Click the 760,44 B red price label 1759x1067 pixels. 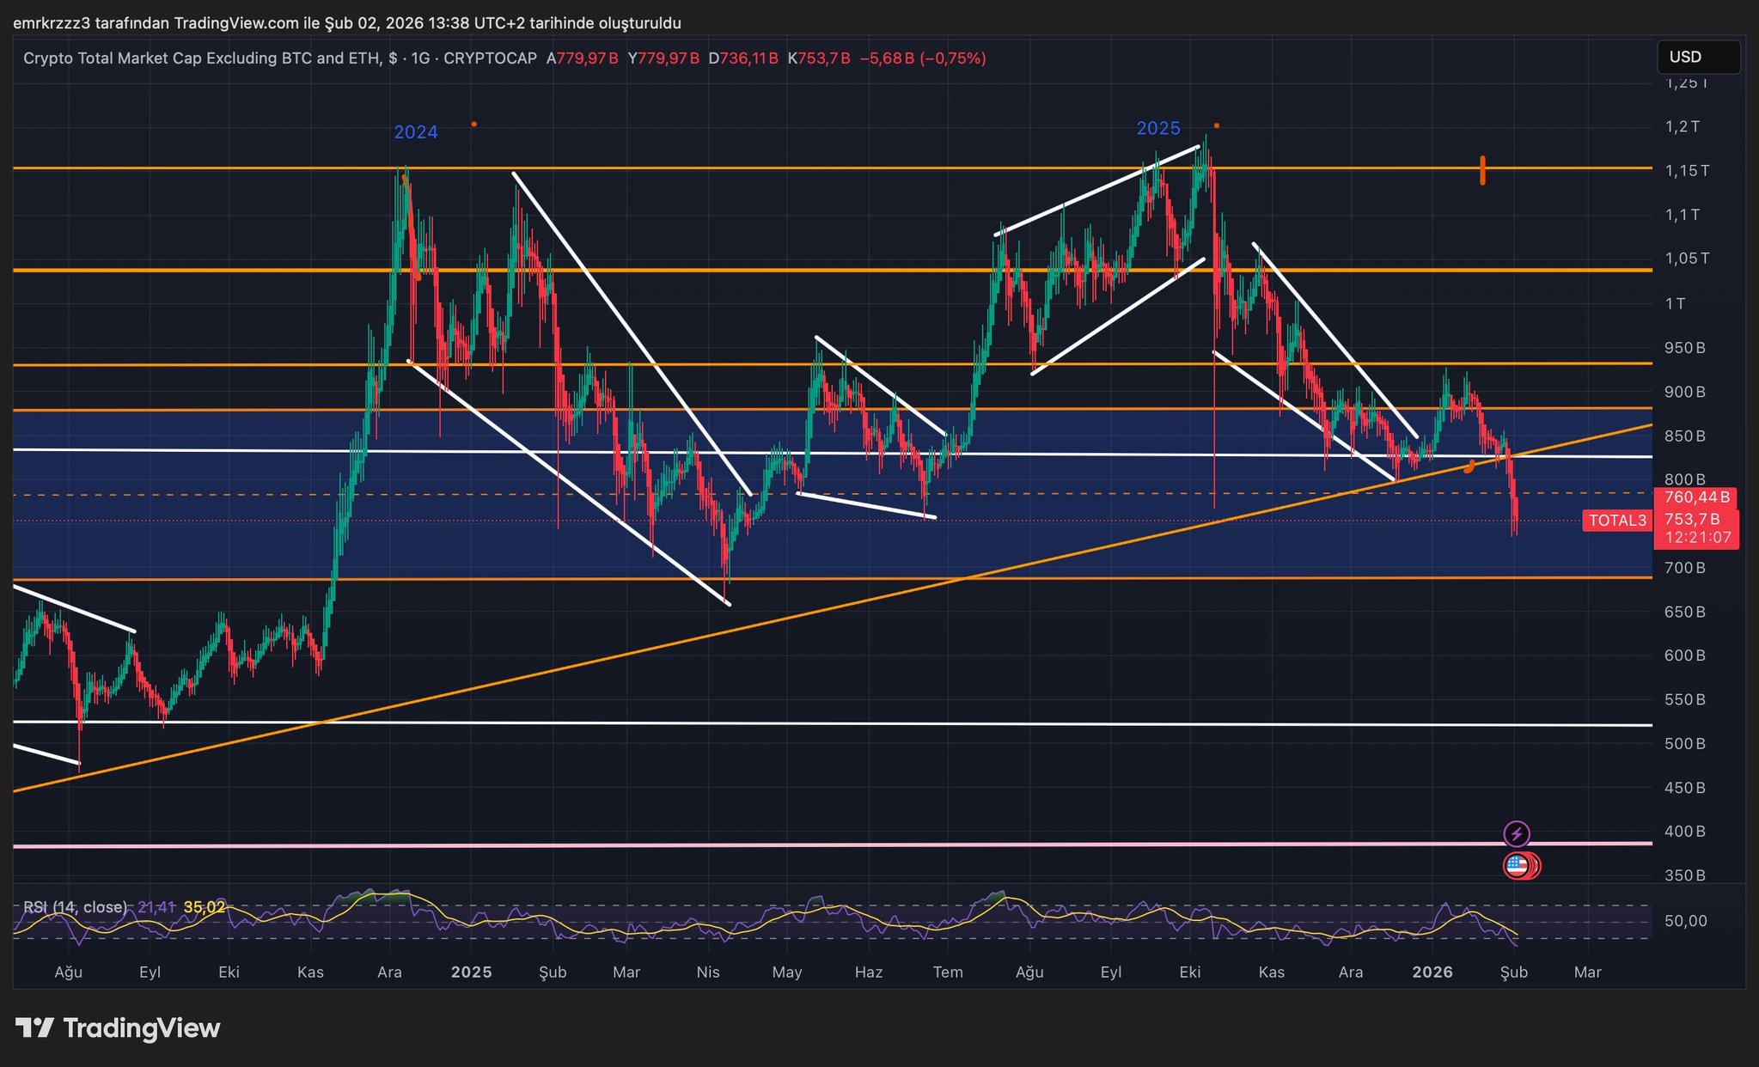tap(1696, 497)
